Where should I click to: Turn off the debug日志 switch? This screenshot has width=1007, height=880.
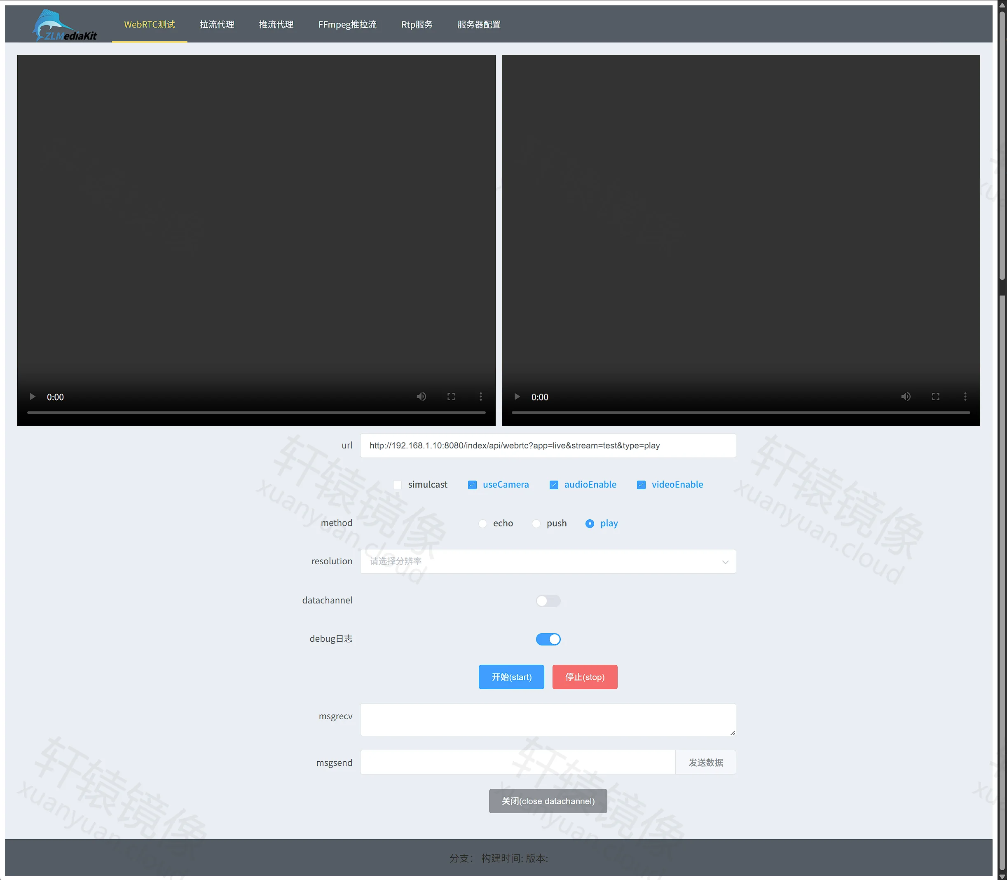[548, 639]
